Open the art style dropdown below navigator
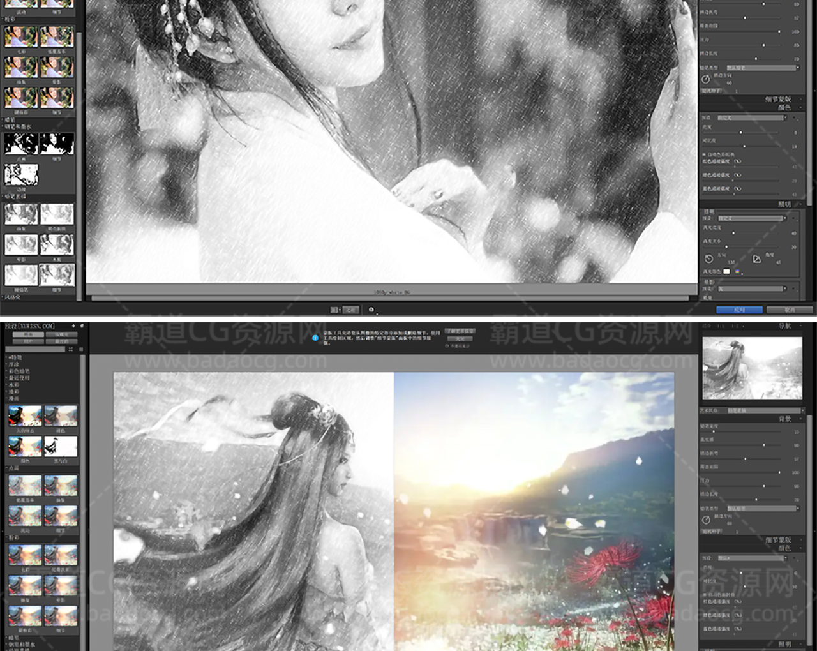The image size is (817, 651). (764, 410)
